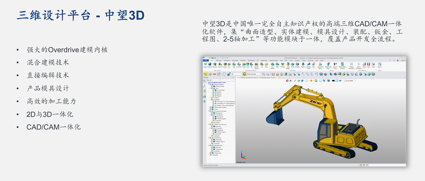This screenshot has height=181, width=425.
Task: Open the File menu tab
Action: [206, 60]
